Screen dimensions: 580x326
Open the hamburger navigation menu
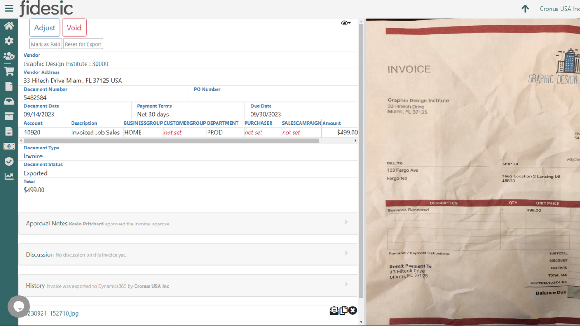[x=9, y=9]
